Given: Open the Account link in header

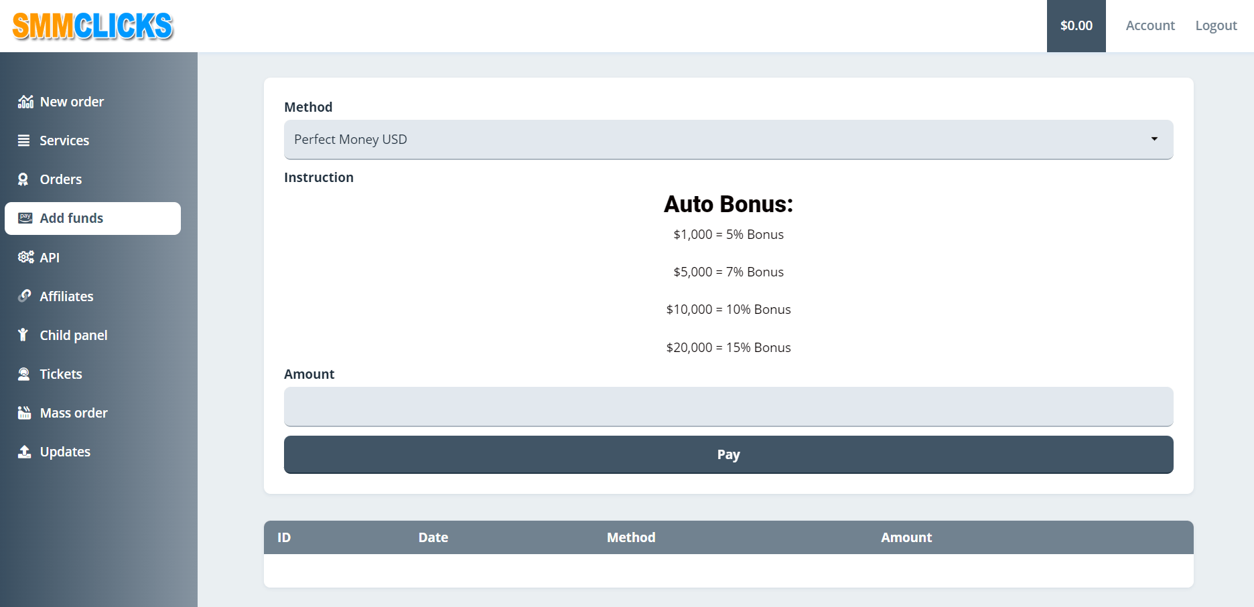Looking at the screenshot, I should click(1150, 25).
